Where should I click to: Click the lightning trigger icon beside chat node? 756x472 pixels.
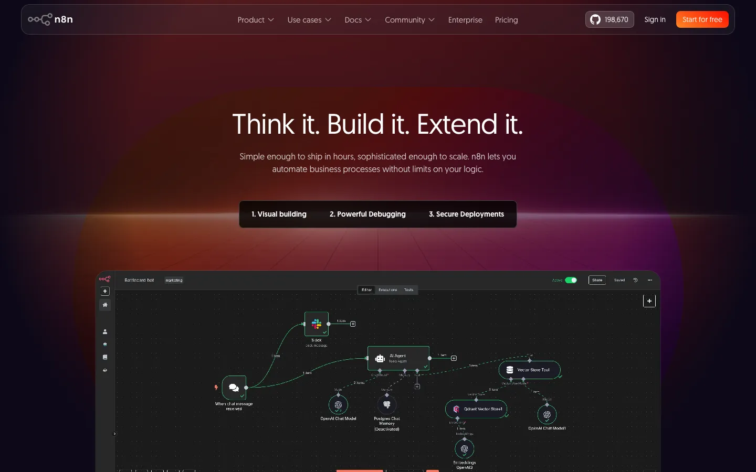pos(216,388)
